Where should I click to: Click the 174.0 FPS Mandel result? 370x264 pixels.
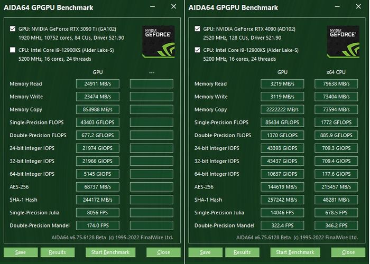(98, 225)
